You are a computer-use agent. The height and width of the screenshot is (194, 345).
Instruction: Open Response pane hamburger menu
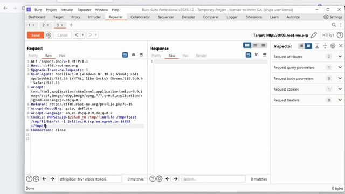point(265,55)
